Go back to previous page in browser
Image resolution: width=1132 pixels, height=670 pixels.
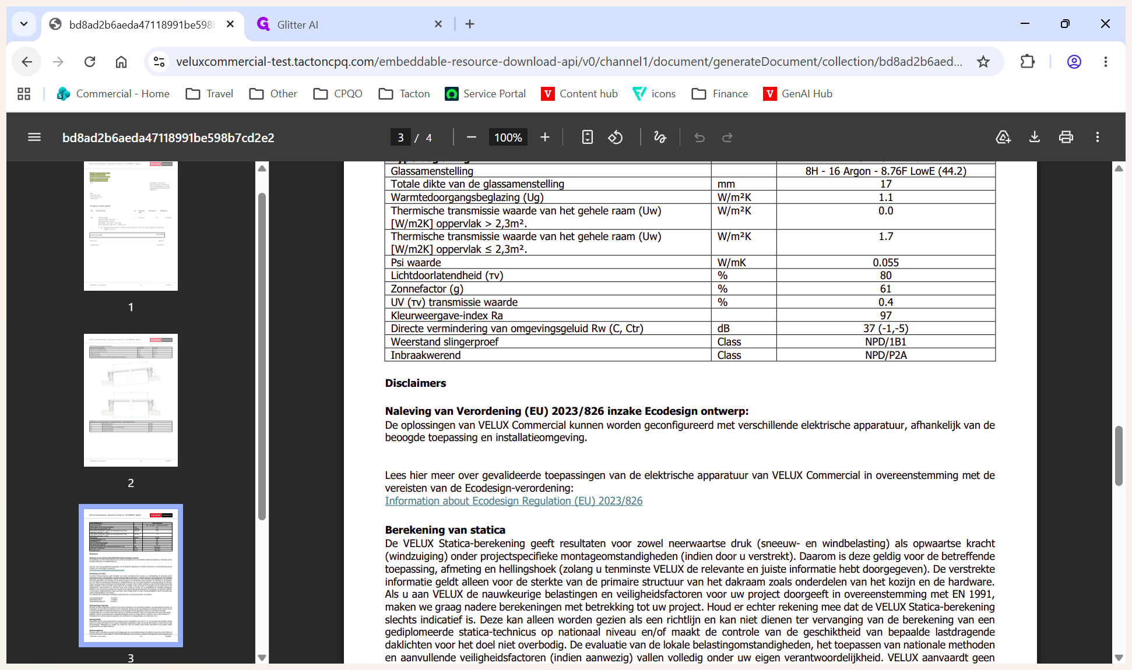pos(27,62)
